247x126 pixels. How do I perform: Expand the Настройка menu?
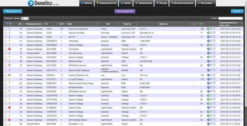click(x=206, y=3)
